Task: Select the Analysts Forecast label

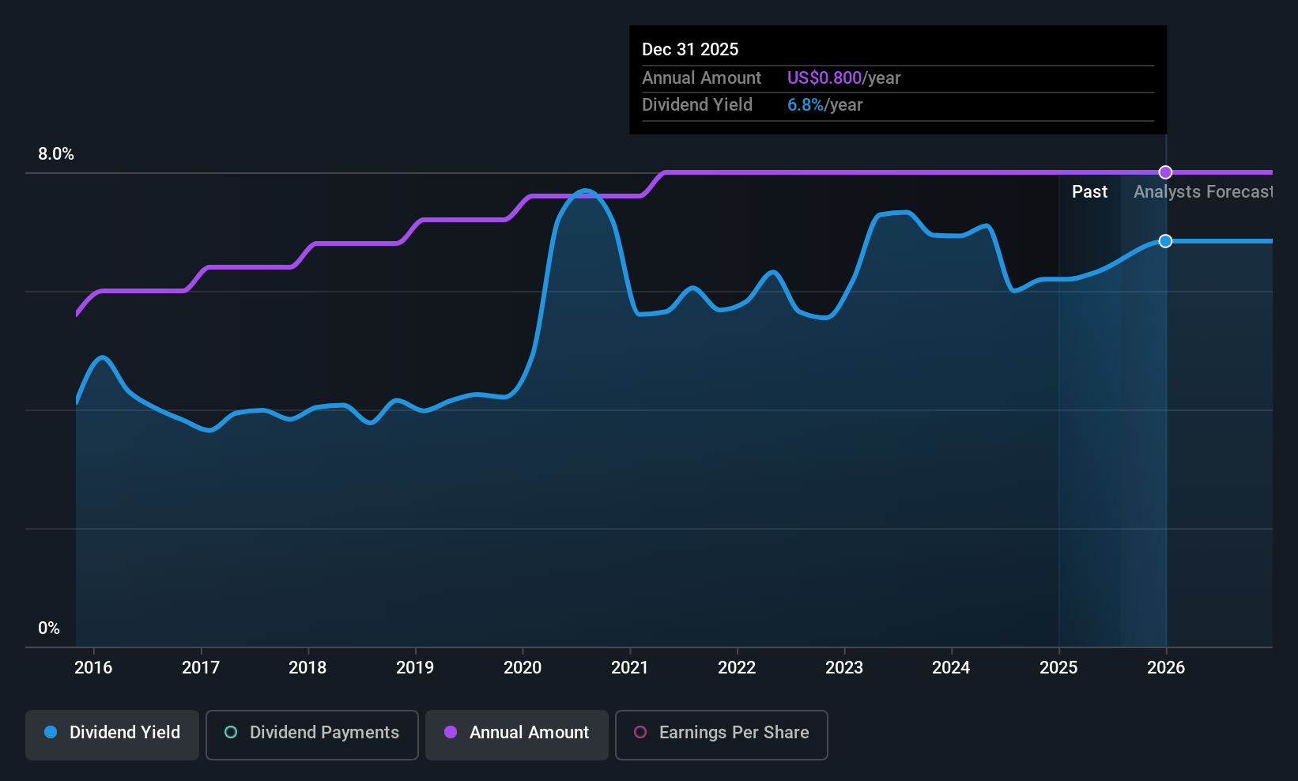Action: pyautogui.click(x=1202, y=192)
